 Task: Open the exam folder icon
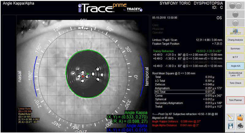click(240, 118)
